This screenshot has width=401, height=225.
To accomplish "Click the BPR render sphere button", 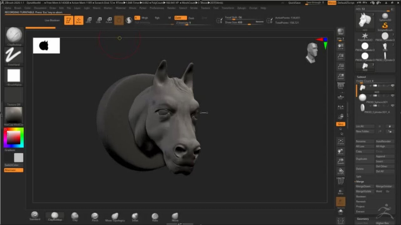I will (x=341, y=32).
